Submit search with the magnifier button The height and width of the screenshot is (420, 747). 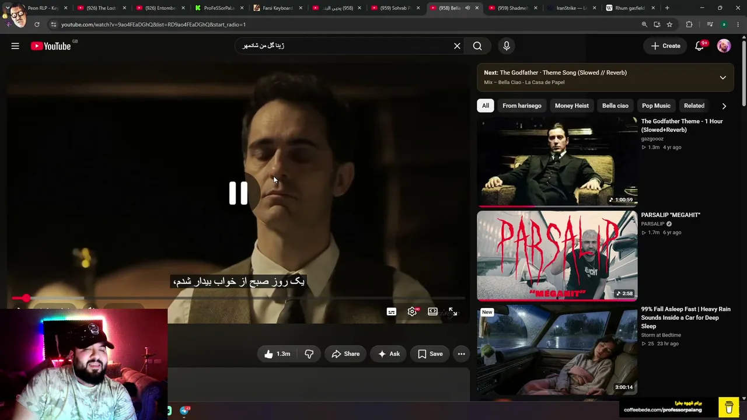[x=477, y=46]
